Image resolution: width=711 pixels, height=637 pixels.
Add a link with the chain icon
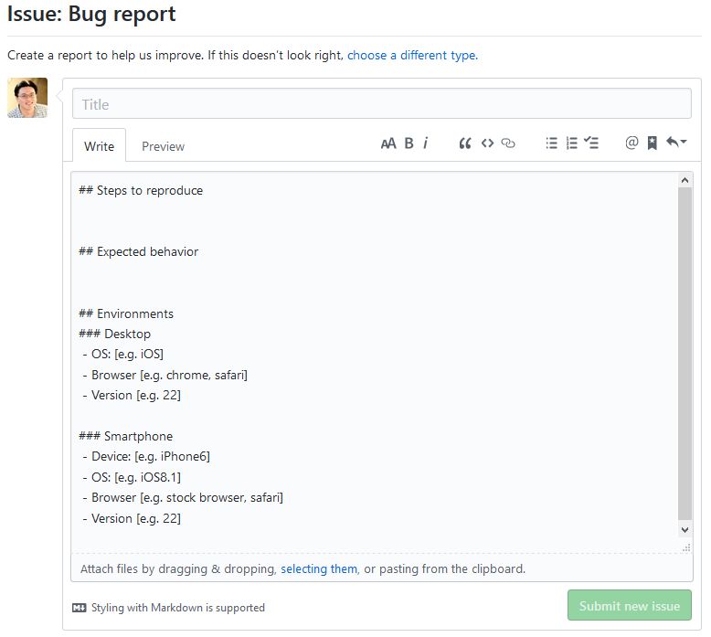coord(509,143)
